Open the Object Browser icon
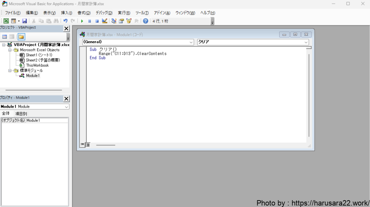Image resolution: width=370 pixels, height=207 pixels. pyautogui.click(x=129, y=21)
